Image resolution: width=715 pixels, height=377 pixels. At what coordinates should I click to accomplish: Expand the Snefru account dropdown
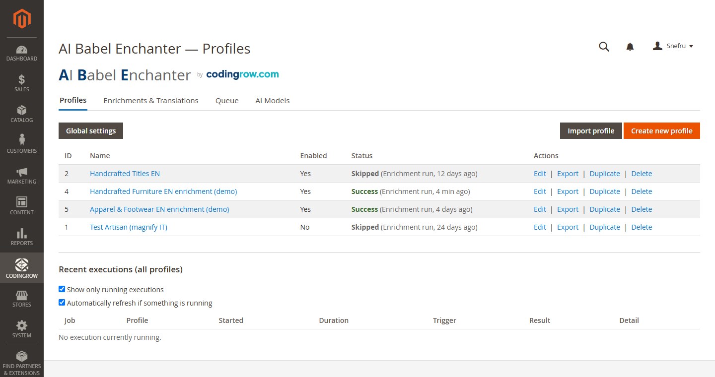pyautogui.click(x=673, y=46)
